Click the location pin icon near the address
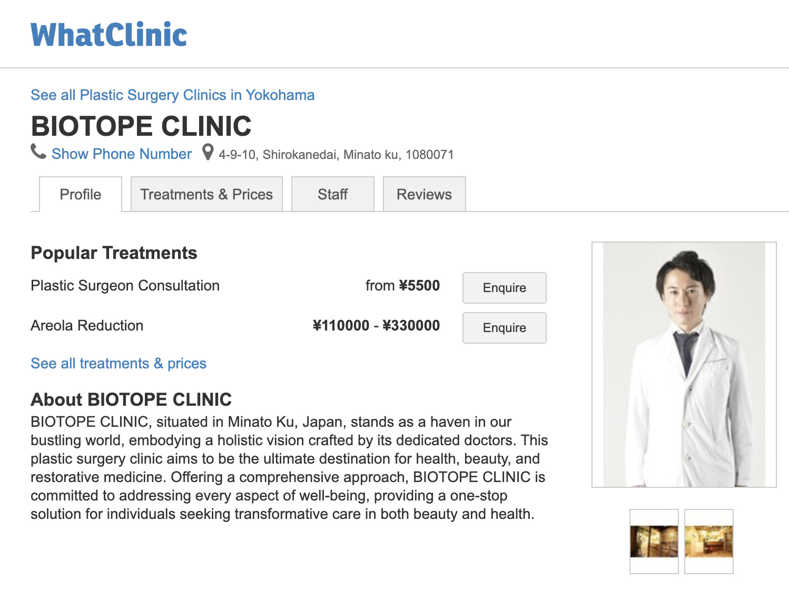This screenshot has height=601, width=789. point(208,153)
